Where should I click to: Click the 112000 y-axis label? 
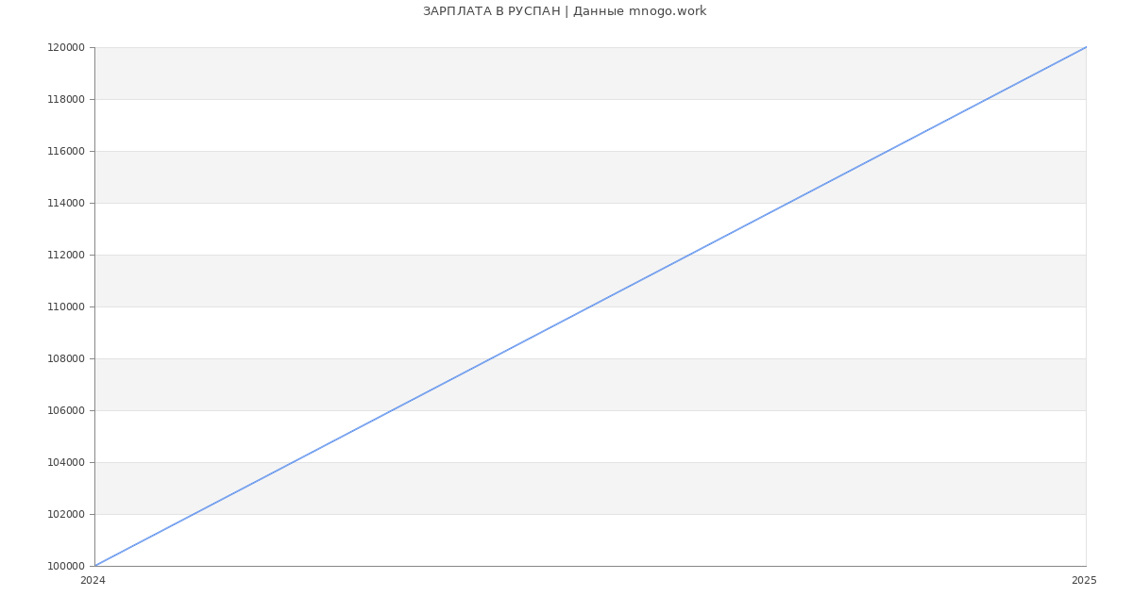66,255
